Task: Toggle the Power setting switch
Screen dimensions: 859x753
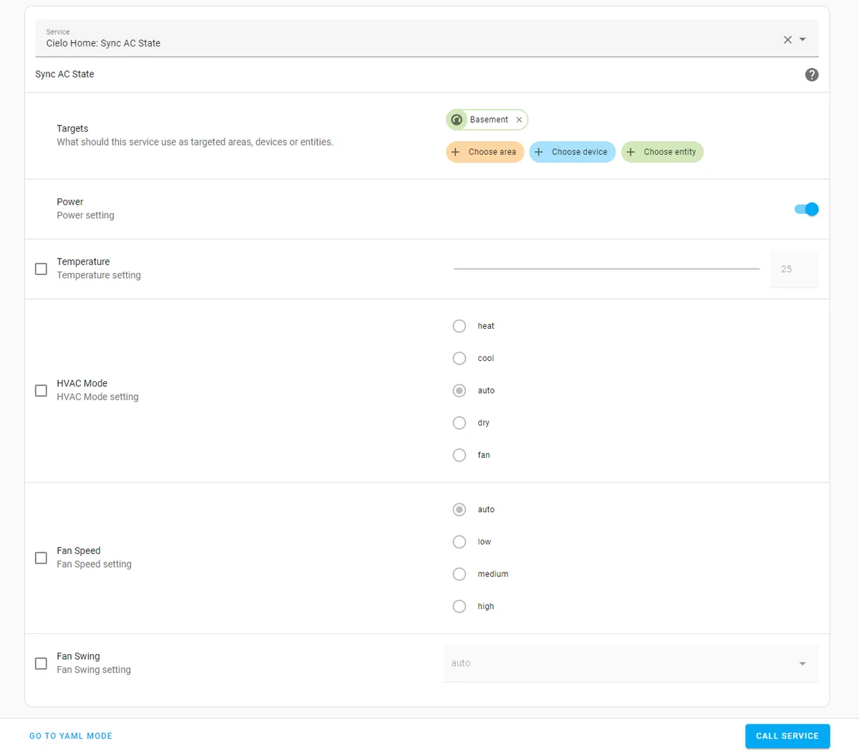Action: click(806, 209)
